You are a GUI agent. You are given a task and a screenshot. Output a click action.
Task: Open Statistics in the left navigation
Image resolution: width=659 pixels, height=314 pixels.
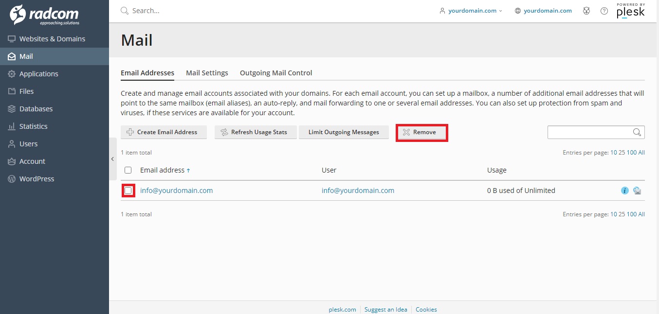click(x=33, y=126)
